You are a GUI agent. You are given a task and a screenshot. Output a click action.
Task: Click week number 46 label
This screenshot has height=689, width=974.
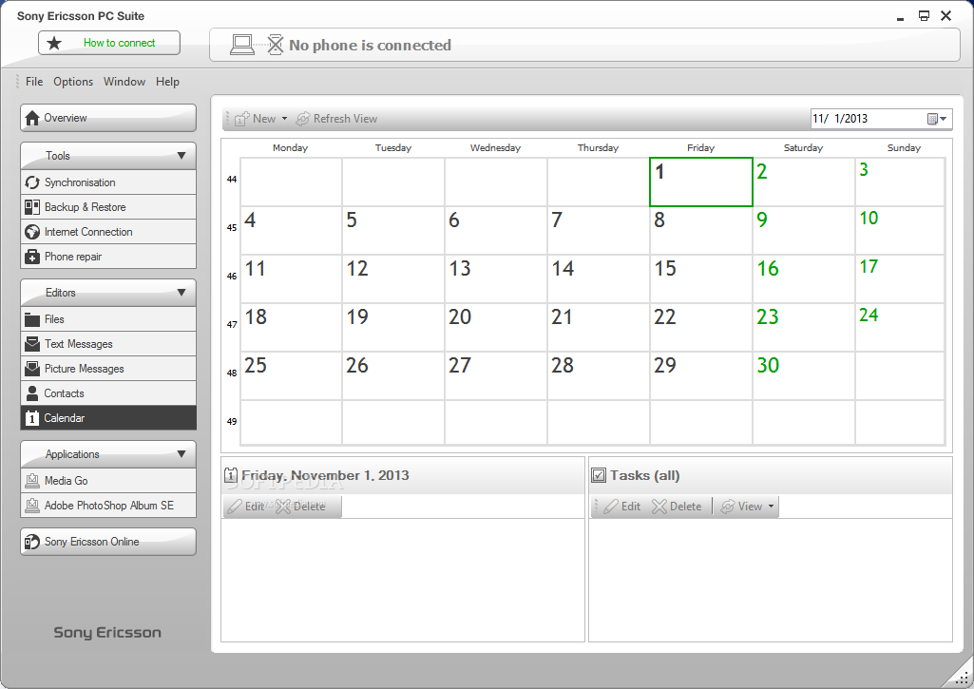tap(232, 277)
